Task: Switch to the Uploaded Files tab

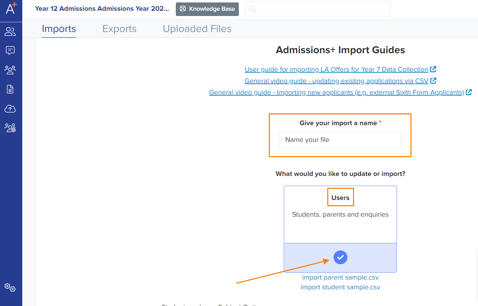Action: point(197,29)
